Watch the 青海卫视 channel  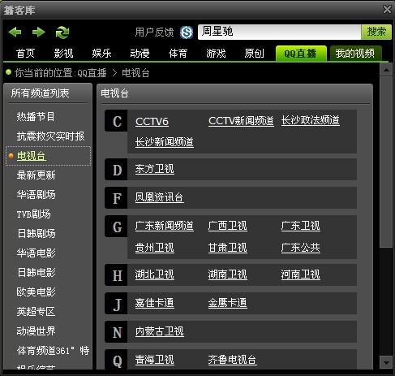[x=155, y=360]
